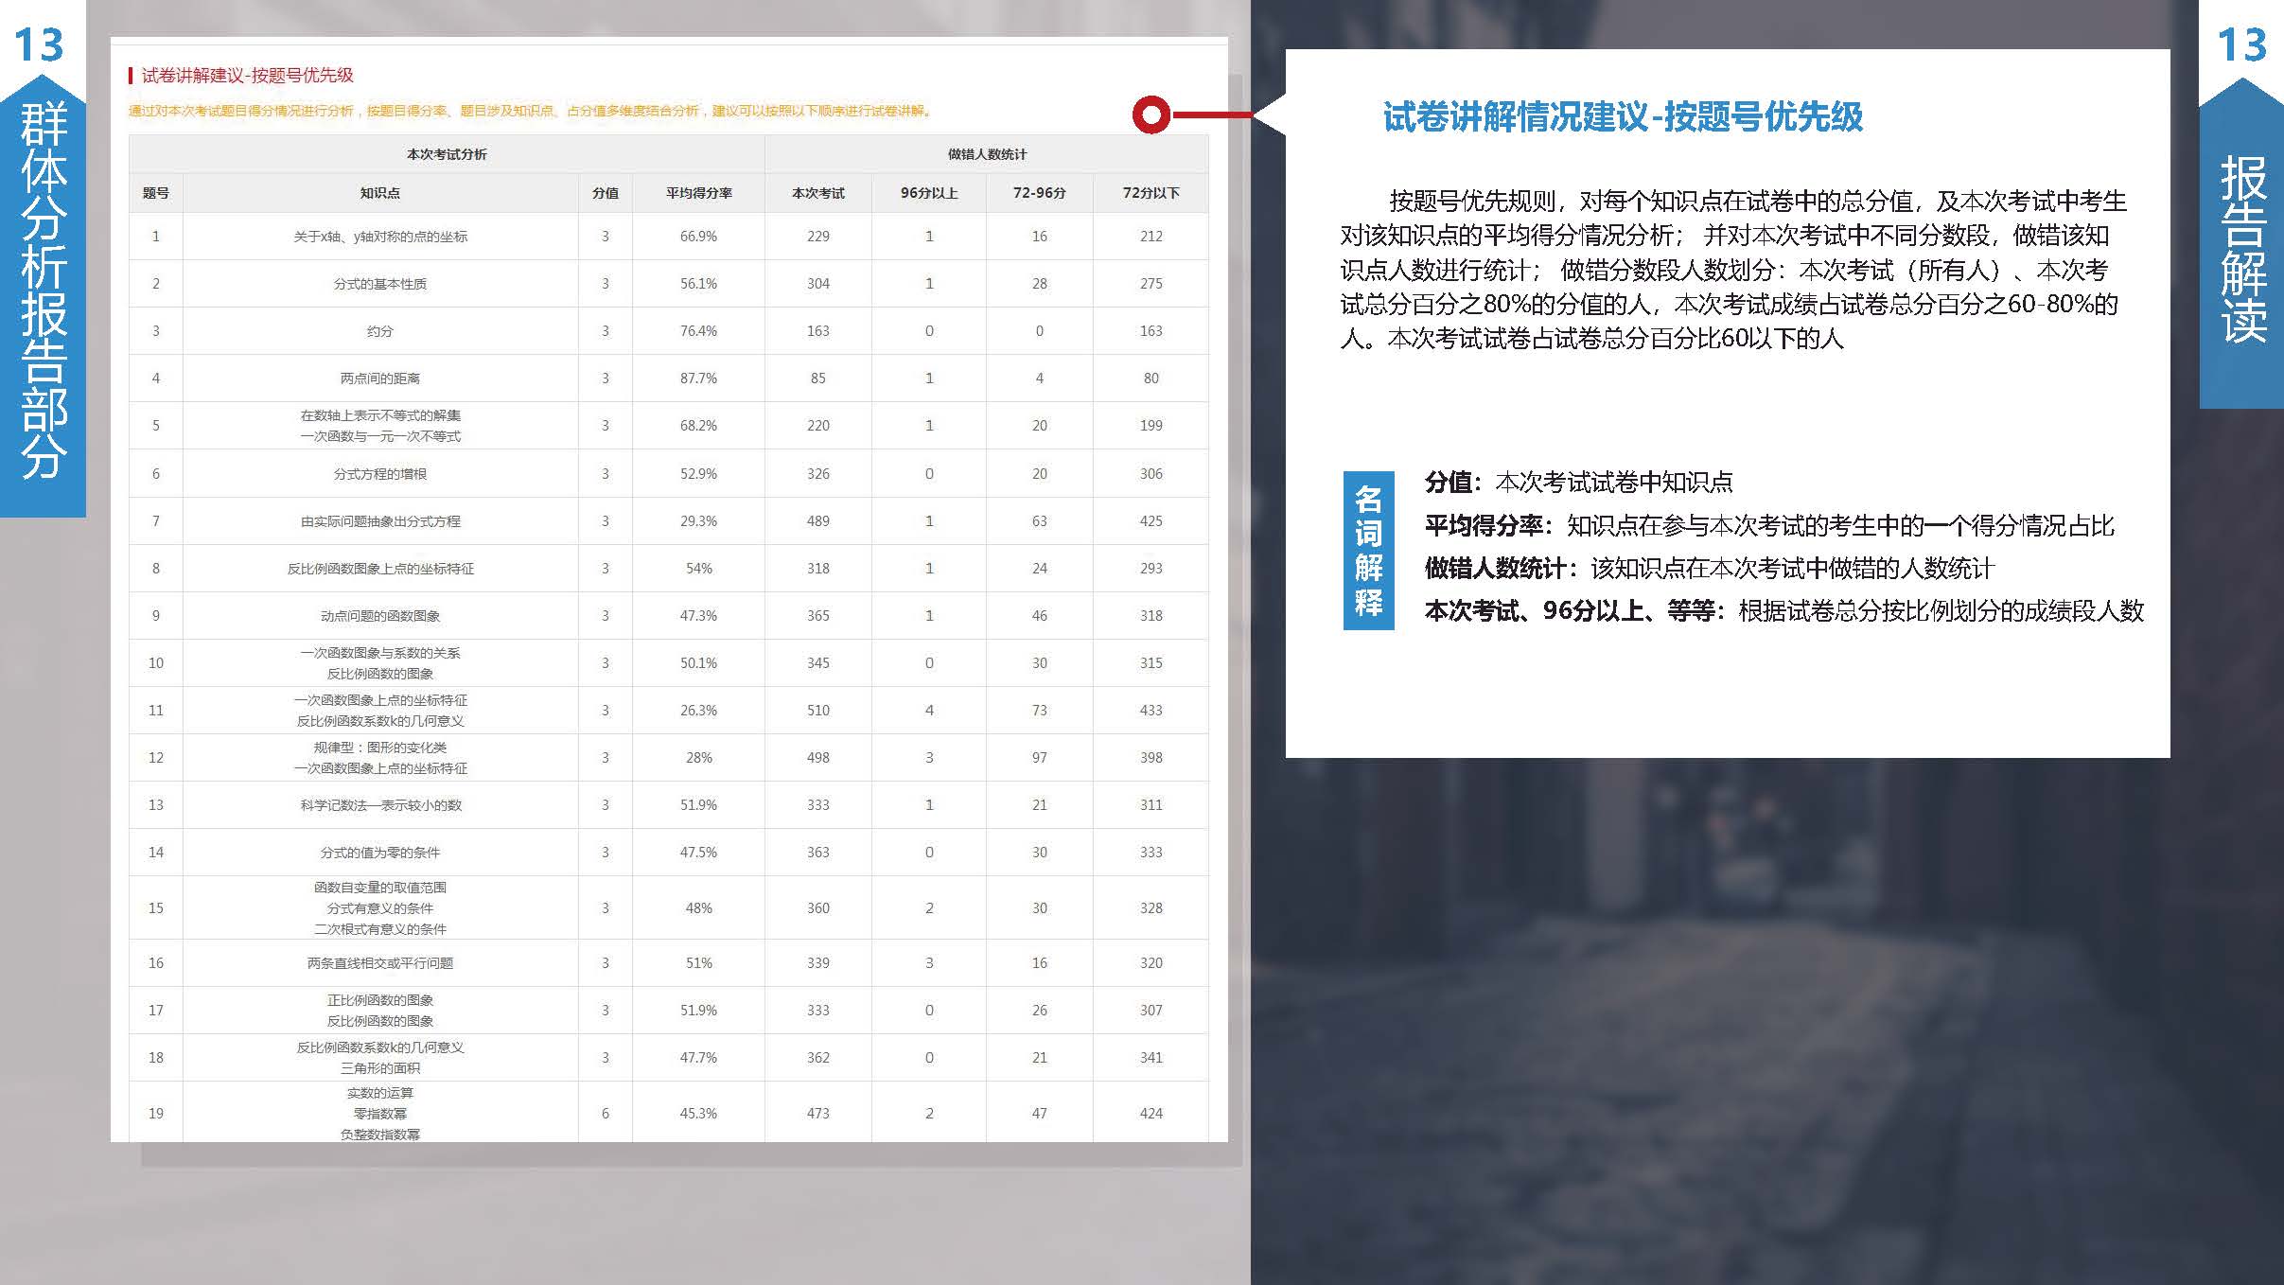Click the 试卷讲解情况建议-按题号优先级 blue title
This screenshot has height=1285, width=2284.
1623,117
